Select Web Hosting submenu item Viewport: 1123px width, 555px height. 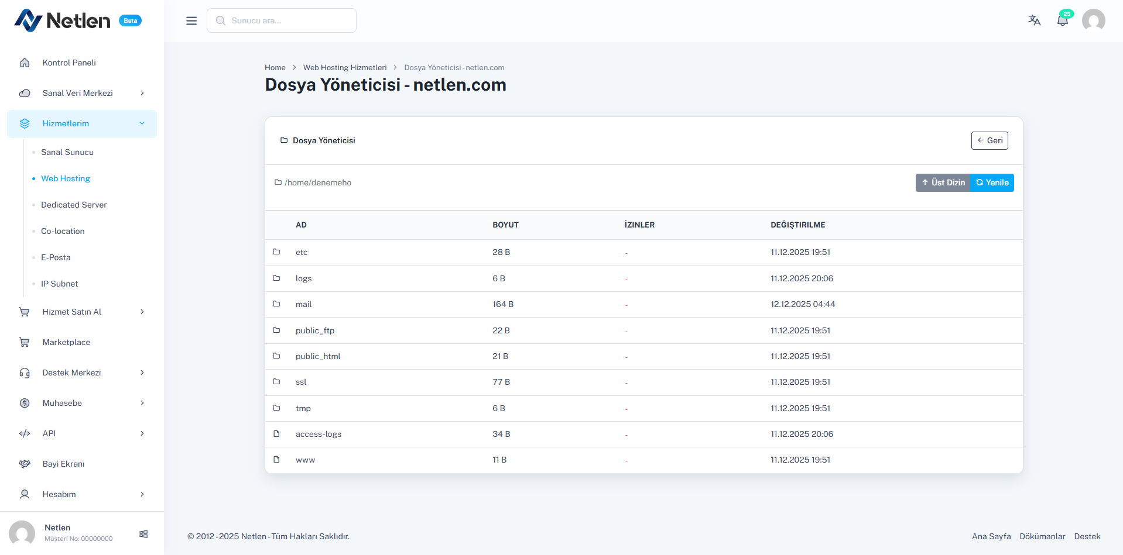pyautogui.click(x=66, y=178)
